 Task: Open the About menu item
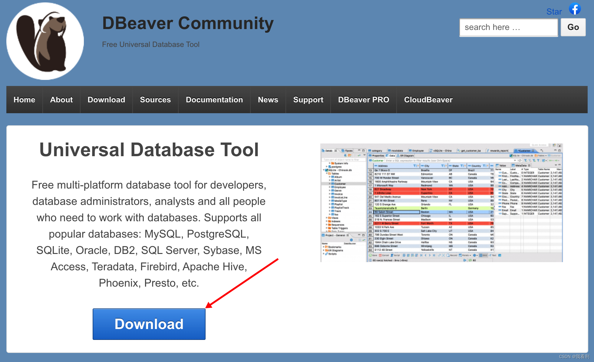click(x=61, y=100)
